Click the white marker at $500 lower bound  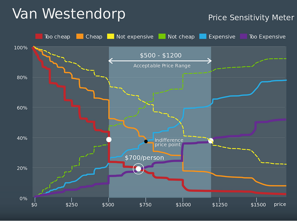pyautogui.click(x=109, y=140)
